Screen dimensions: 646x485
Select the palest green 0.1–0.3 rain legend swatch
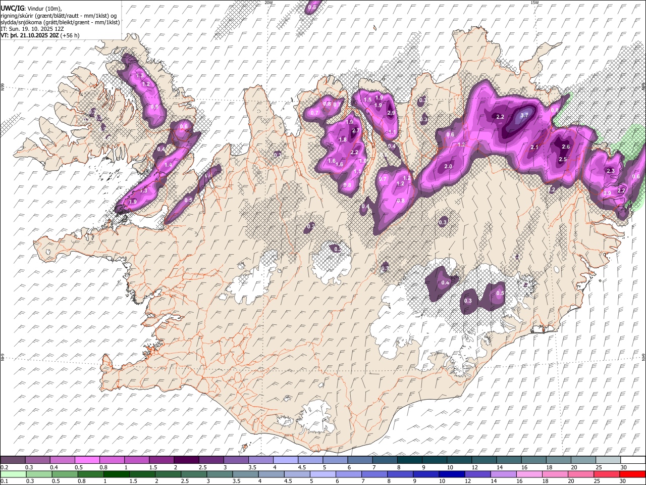click(x=13, y=474)
